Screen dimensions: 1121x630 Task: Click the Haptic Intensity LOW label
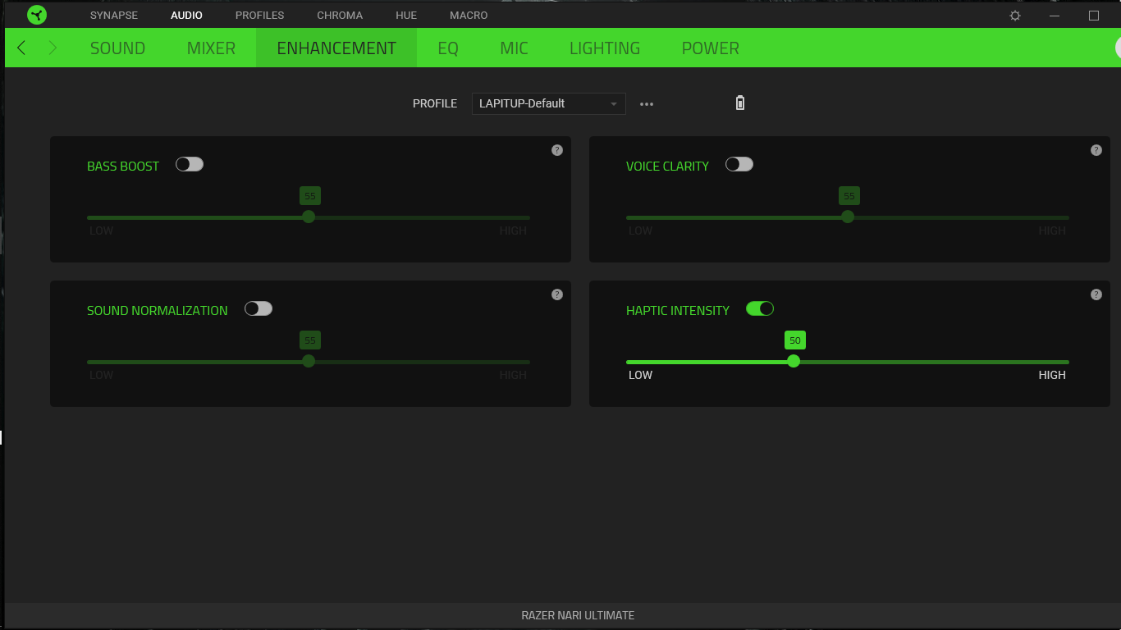[640, 375]
